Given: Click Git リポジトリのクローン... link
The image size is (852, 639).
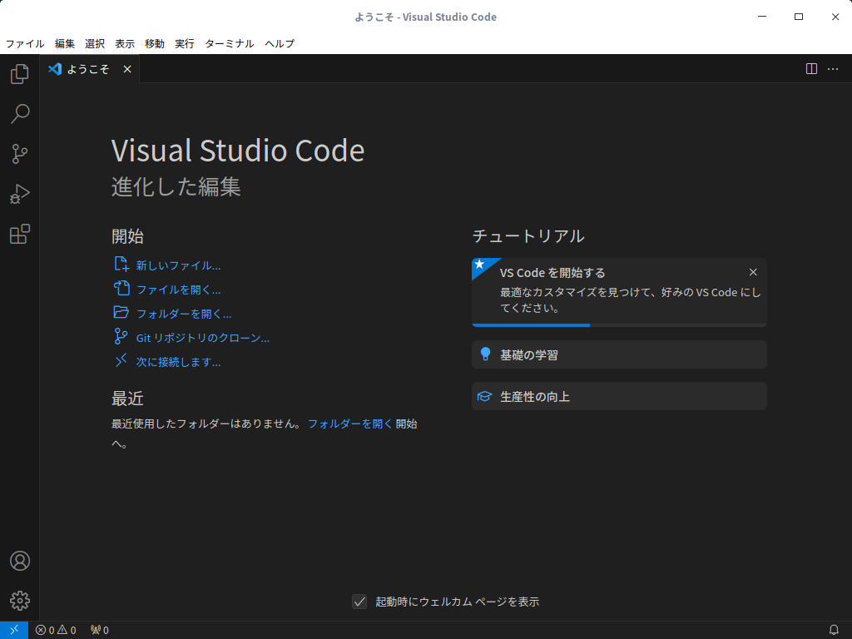Looking at the screenshot, I should pyautogui.click(x=203, y=338).
